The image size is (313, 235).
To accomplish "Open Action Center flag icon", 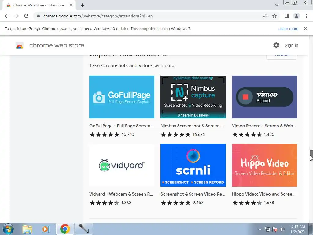I will (x=275, y=229).
